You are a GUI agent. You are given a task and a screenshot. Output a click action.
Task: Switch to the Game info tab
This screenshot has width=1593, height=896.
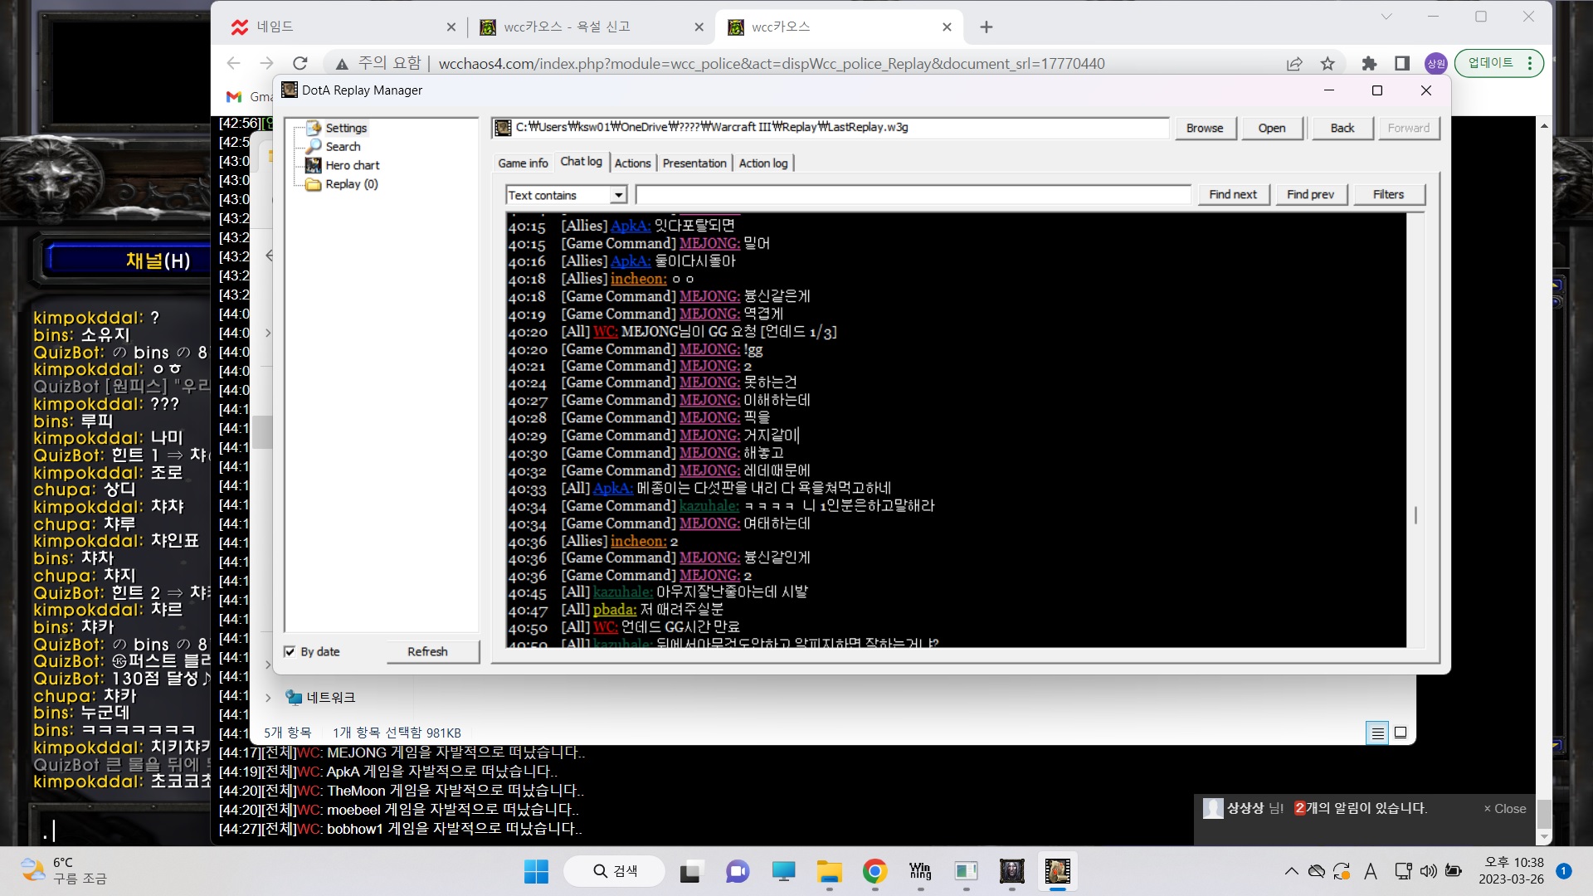[523, 163]
